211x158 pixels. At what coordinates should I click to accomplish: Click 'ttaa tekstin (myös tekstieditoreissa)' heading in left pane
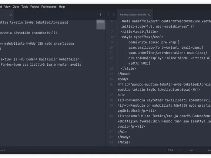click(x=34, y=23)
